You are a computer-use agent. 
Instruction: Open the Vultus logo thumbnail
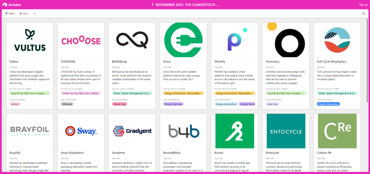pyautogui.click(x=30, y=40)
